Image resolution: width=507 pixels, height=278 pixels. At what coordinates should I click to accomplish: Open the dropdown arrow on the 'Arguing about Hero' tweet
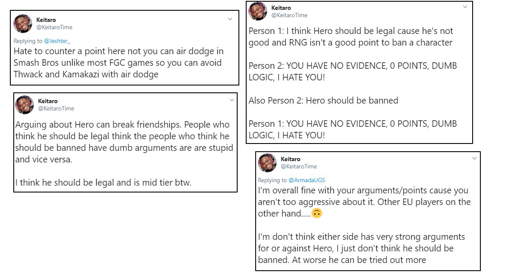point(232,100)
